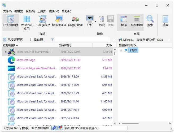The height and width of the screenshot is (133, 175).
Task: Click the Micros... icon in the right panel header
Action: pyautogui.click(x=120, y=40)
